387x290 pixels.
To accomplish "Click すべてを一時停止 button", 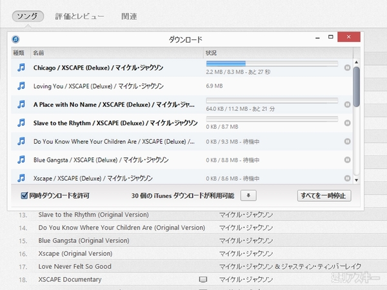I will 324,195.
